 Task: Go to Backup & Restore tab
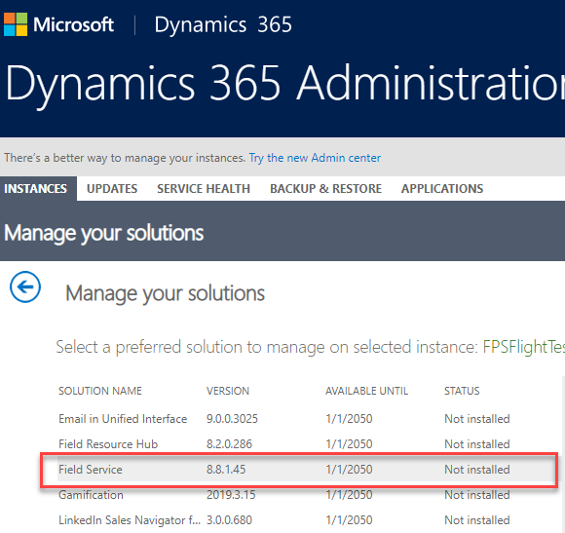(x=325, y=188)
